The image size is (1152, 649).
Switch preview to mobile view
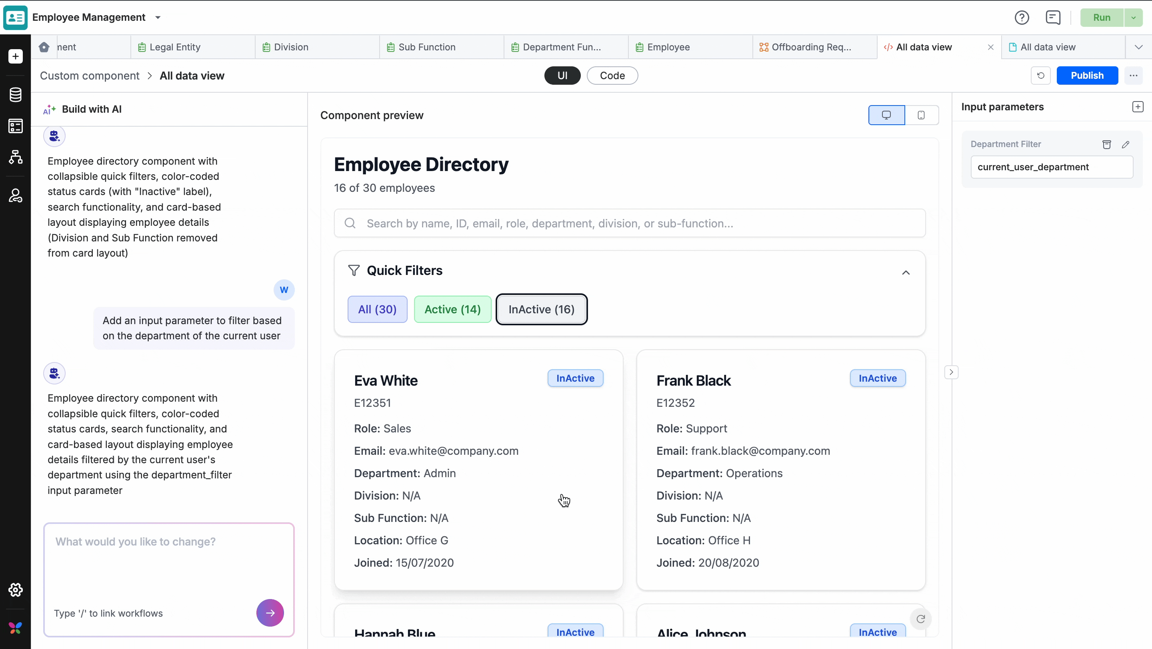pyautogui.click(x=921, y=115)
